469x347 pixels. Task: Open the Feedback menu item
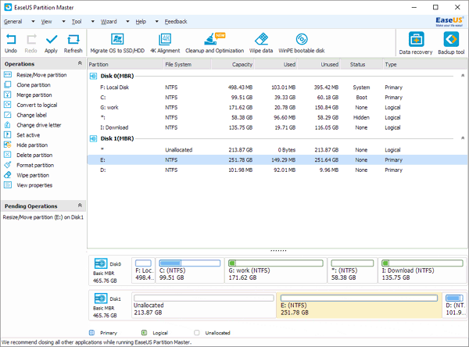[176, 22]
